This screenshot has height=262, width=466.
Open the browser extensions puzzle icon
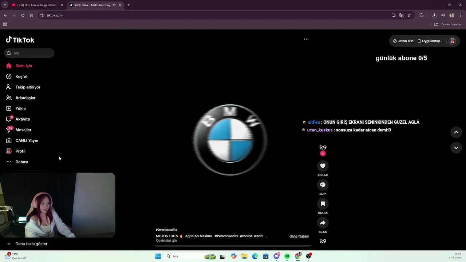(422, 15)
